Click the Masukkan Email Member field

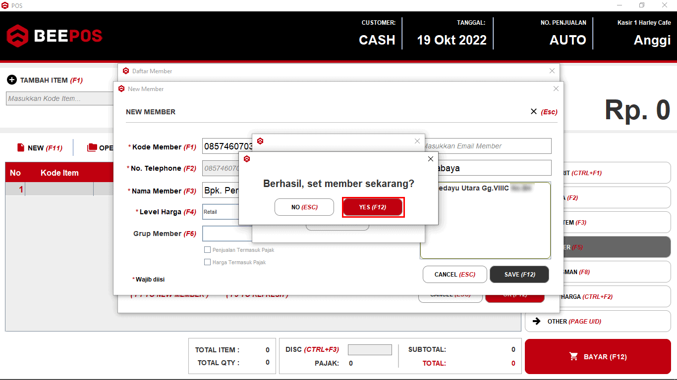(x=486, y=146)
